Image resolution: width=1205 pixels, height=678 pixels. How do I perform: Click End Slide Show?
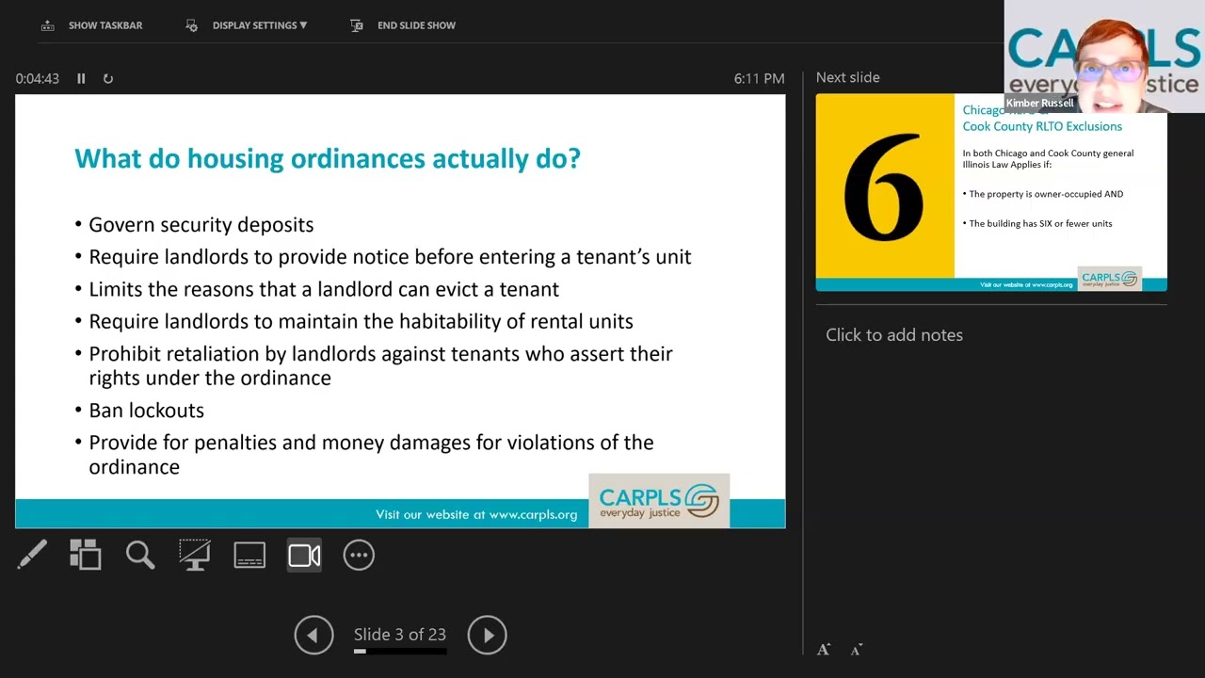click(x=402, y=25)
